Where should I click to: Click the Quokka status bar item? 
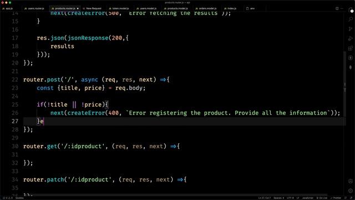coord(19,198)
